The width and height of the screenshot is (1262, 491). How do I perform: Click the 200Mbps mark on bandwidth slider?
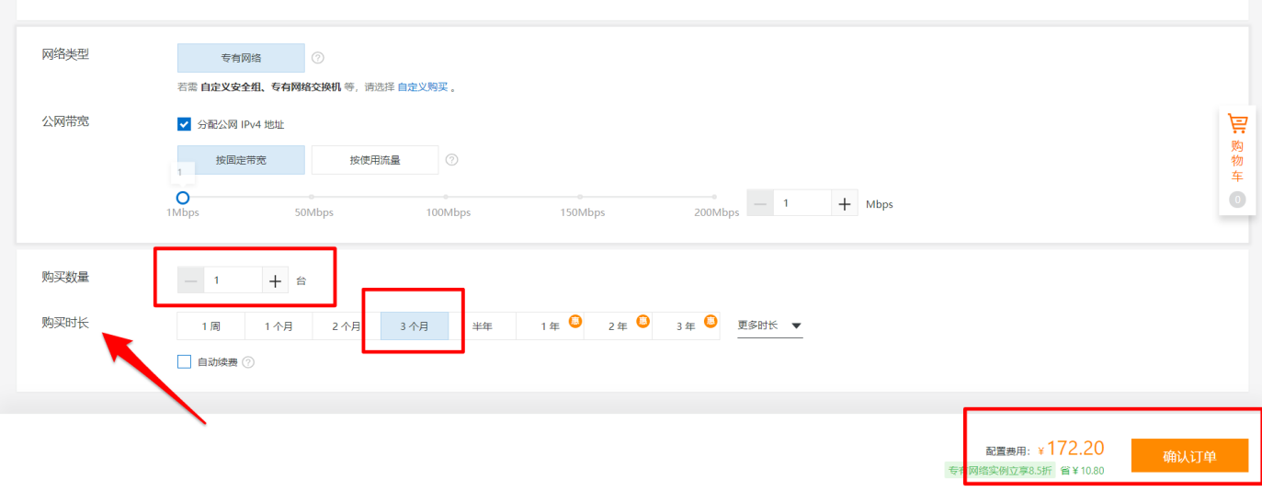click(x=714, y=197)
